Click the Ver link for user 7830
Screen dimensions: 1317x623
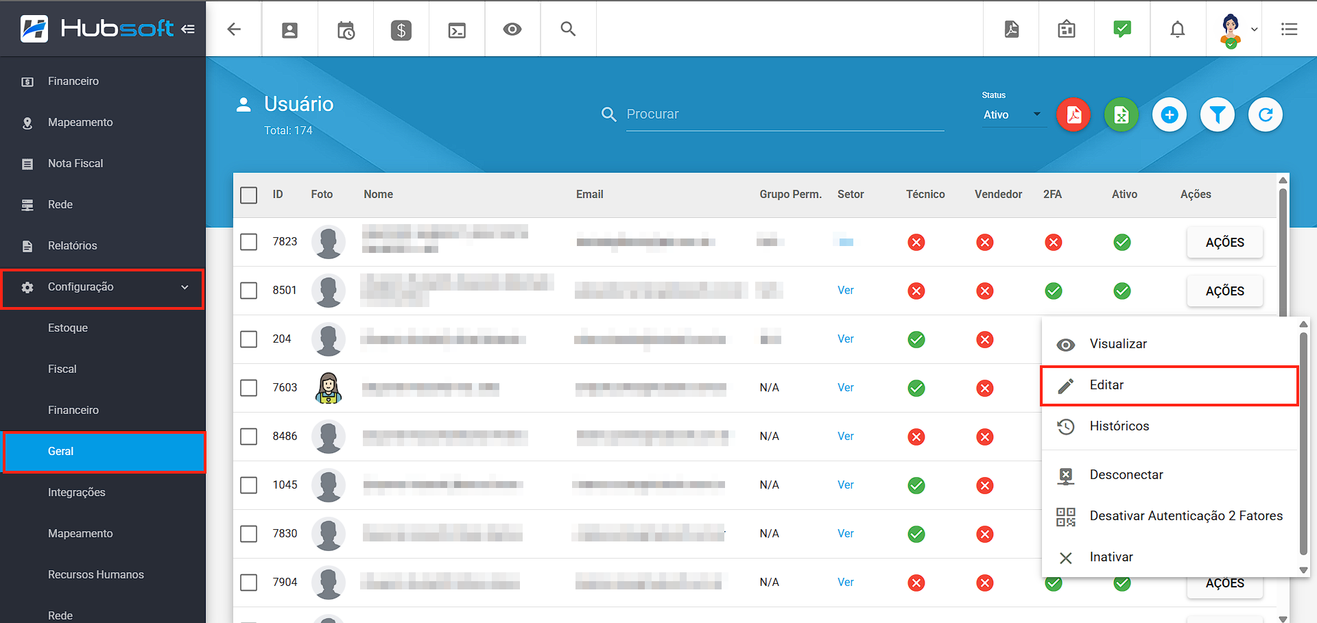click(x=846, y=534)
